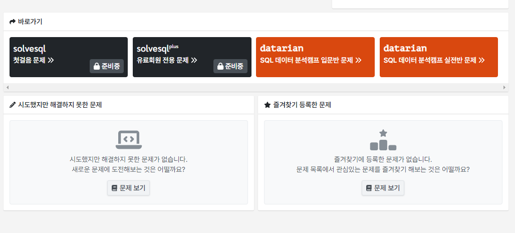
Task: Open the solvesql plus 유료회원 전용 문제 card
Action: [x=192, y=57]
